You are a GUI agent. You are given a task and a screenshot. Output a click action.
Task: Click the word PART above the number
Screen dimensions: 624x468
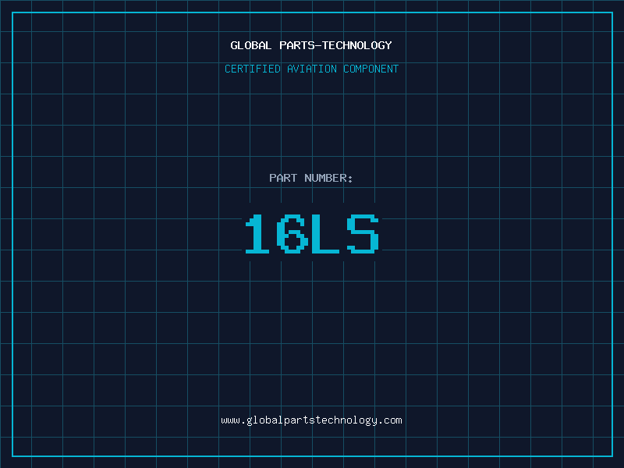pos(283,179)
